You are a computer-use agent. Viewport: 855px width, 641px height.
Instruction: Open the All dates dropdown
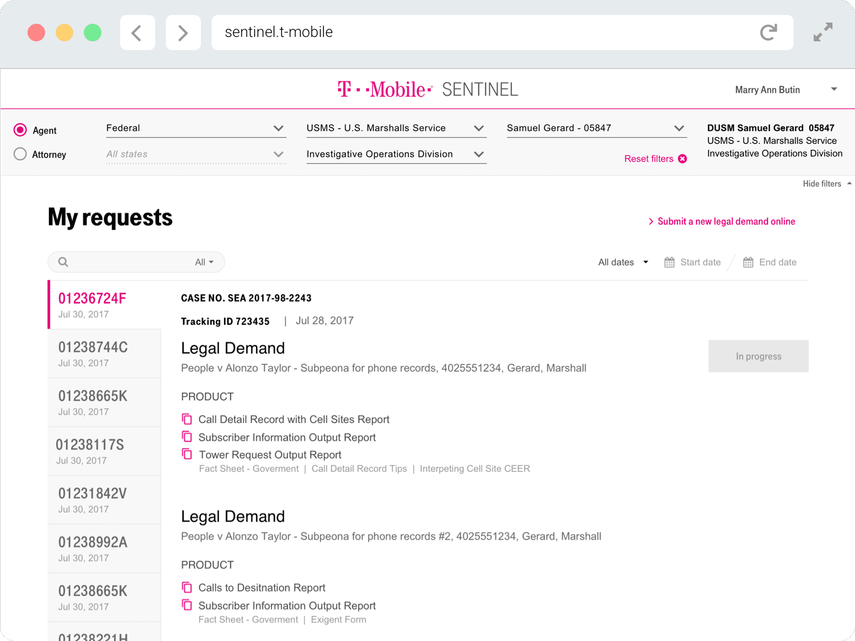[x=623, y=262]
